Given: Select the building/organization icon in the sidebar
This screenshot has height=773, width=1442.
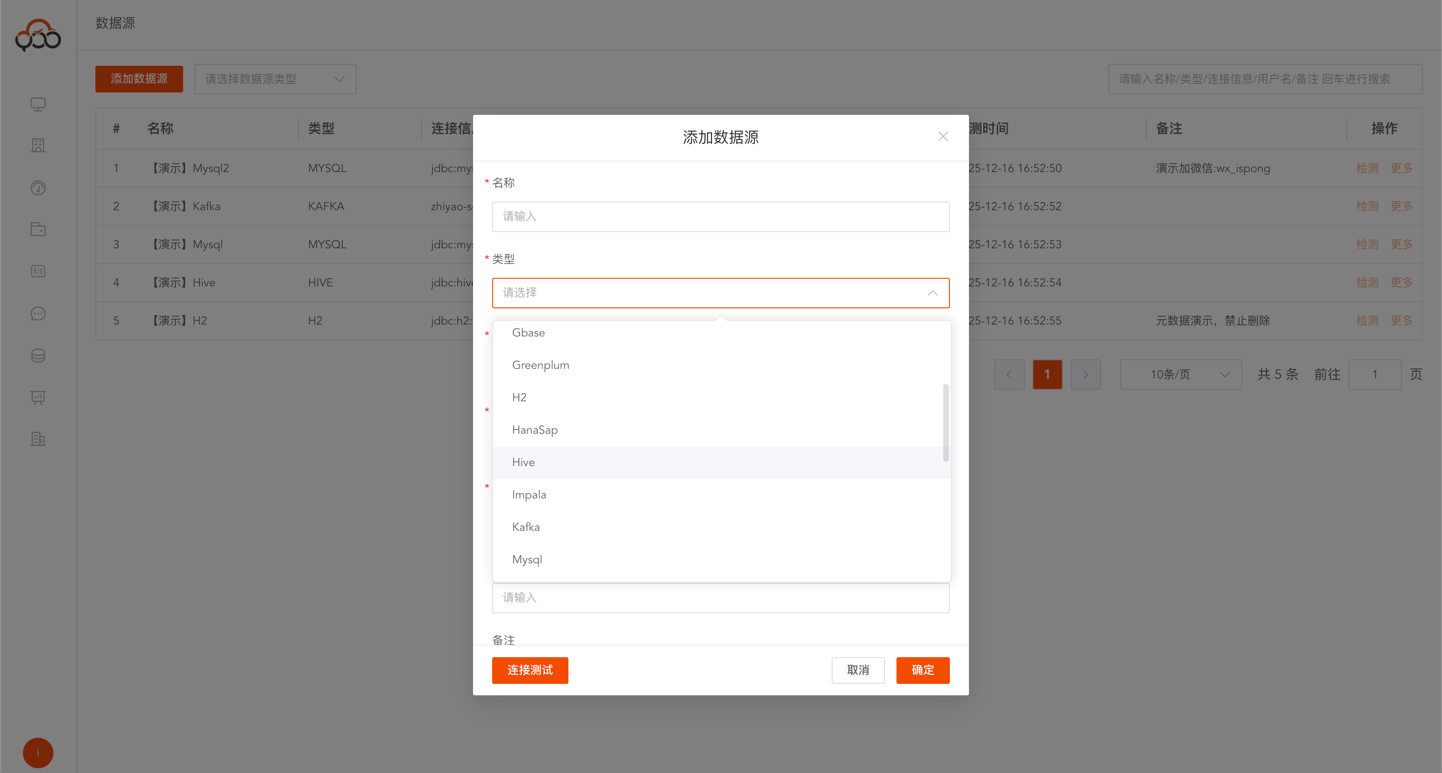Looking at the screenshot, I should point(38,145).
